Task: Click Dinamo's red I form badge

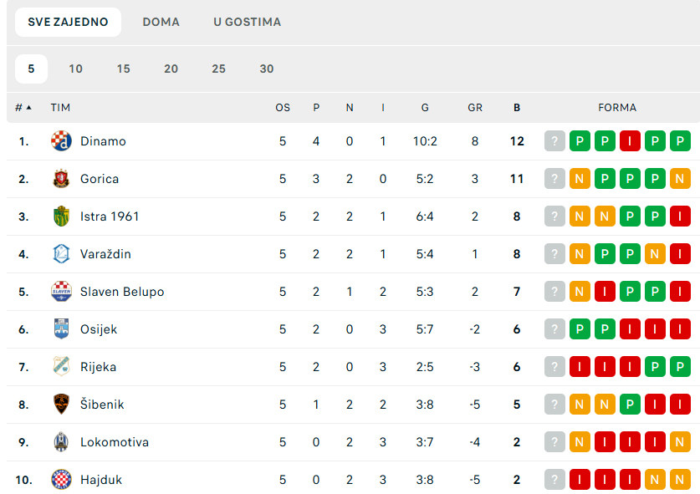Action: coord(630,141)
